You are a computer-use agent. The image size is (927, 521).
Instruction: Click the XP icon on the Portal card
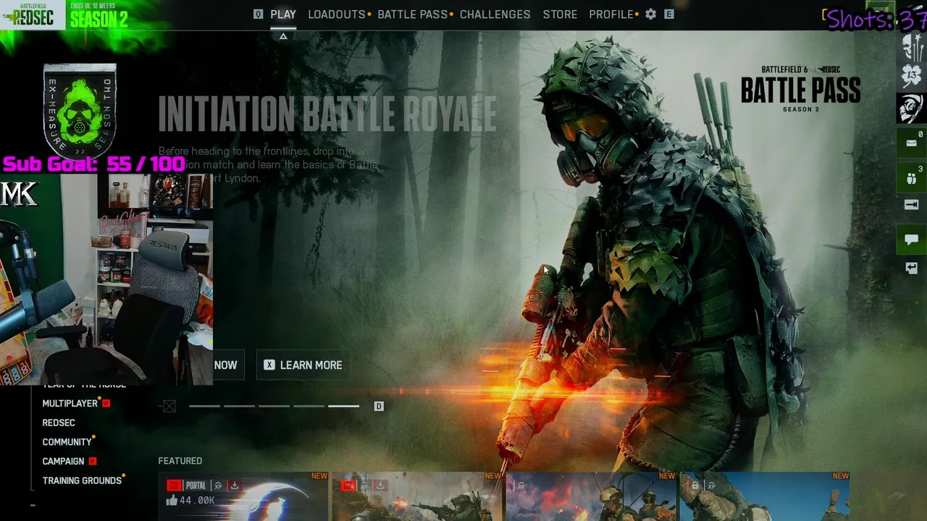coord(218,486)
